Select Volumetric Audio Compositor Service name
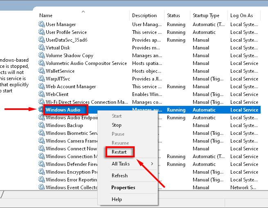The image size is (268, 208). (x=86, y=63)
